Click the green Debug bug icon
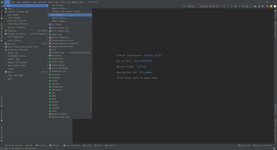This screenshot has width=277, height=150. (235, 6)
